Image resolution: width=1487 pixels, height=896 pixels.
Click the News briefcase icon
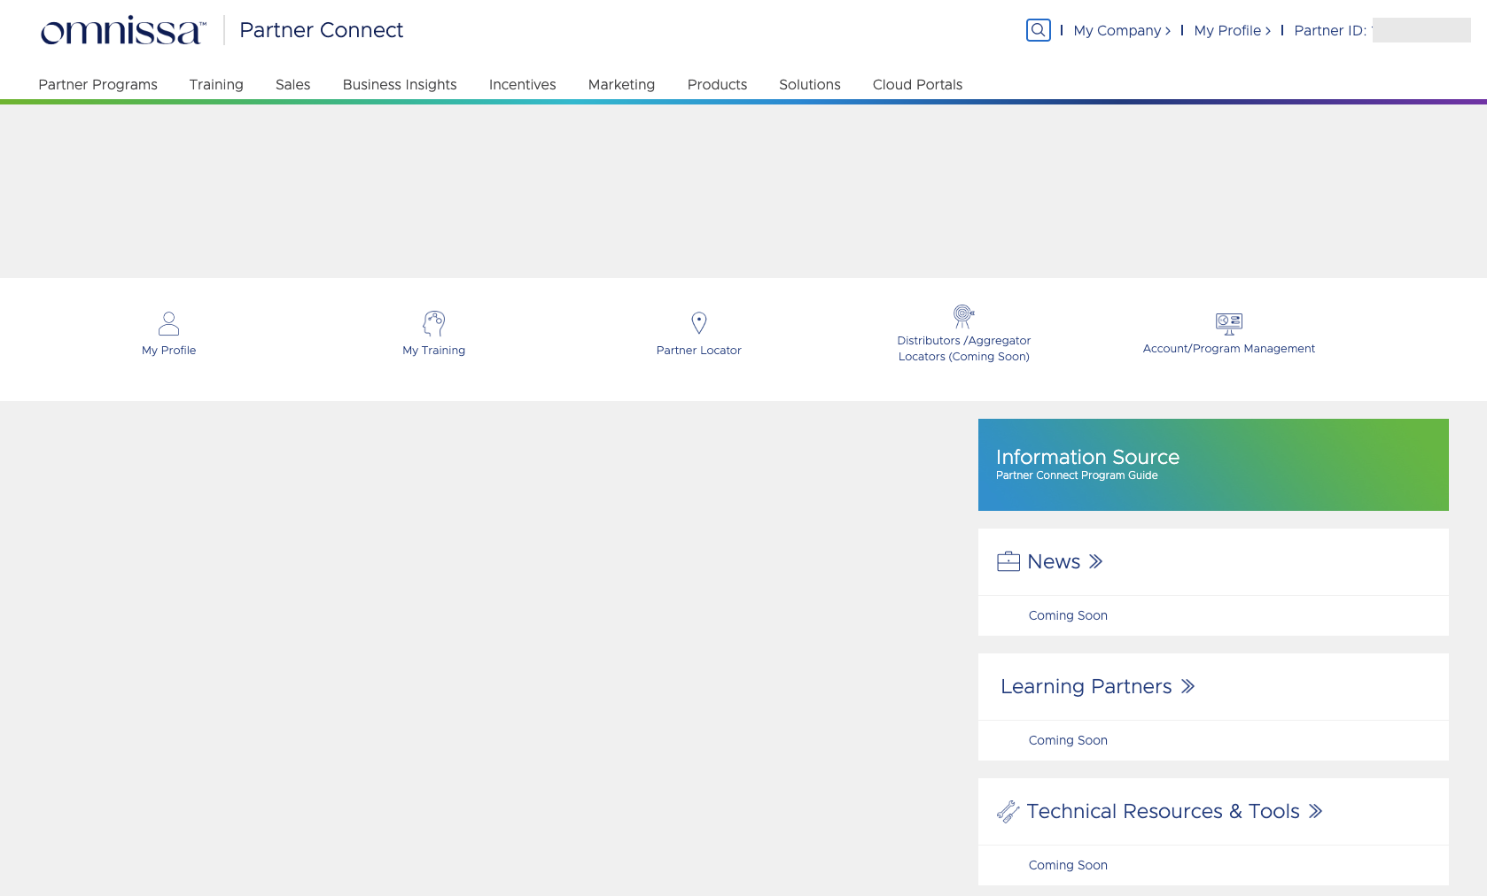[x=1008, y=562]
